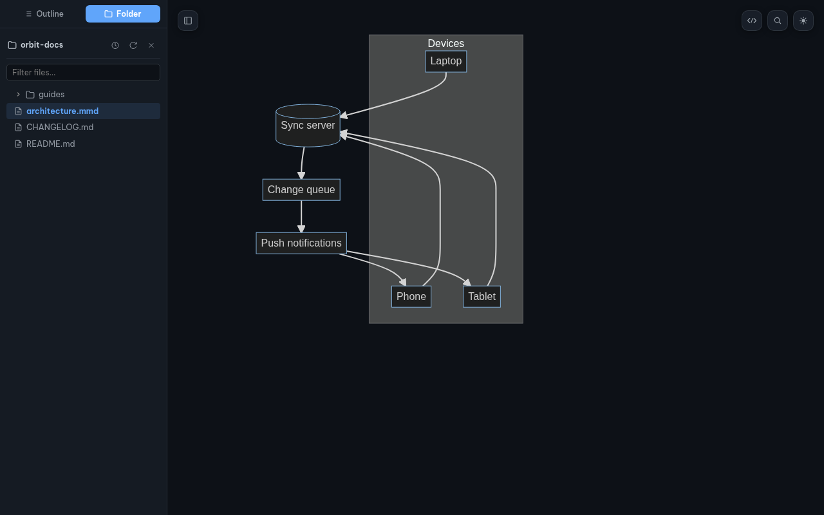The width and height of the screenshot is (824, 515).
Task: Click the file icon next to README.md
Action: tap(18, 144)
